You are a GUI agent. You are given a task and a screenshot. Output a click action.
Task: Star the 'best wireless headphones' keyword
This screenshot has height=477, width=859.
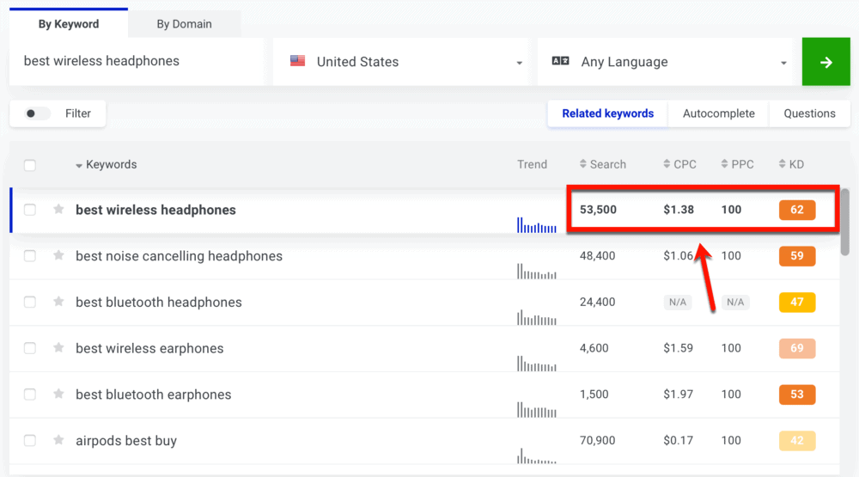pos(58,210)
